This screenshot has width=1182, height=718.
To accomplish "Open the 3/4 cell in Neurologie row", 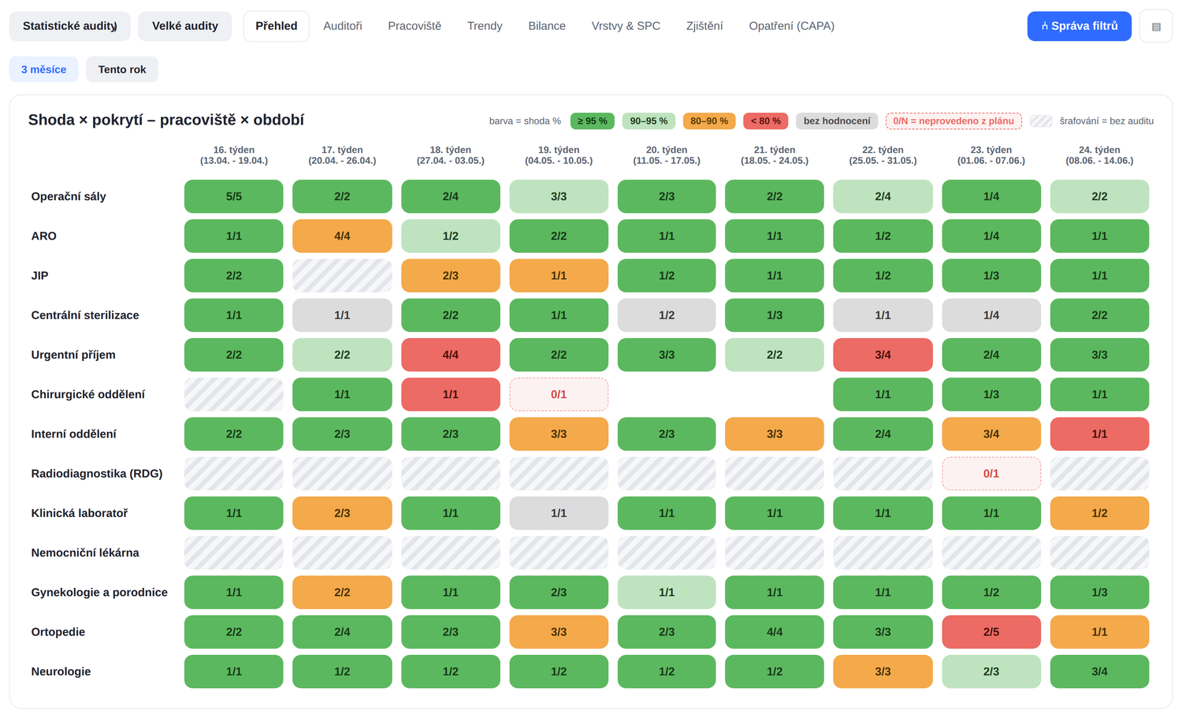I will (1099, 671).
